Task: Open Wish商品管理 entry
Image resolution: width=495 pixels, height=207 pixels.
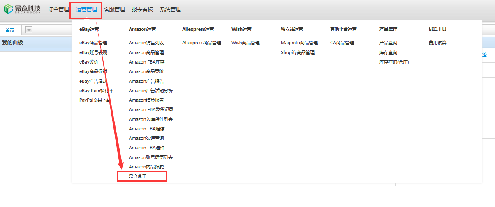Action: [245, 43]
